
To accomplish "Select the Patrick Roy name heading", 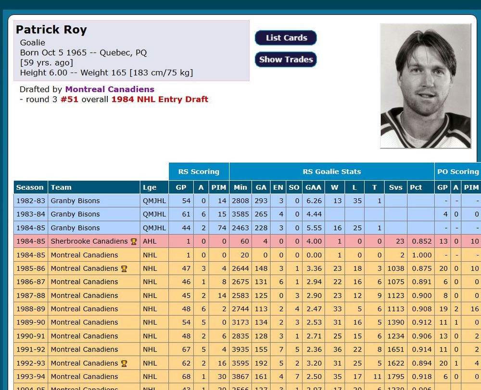I will 51,30.
